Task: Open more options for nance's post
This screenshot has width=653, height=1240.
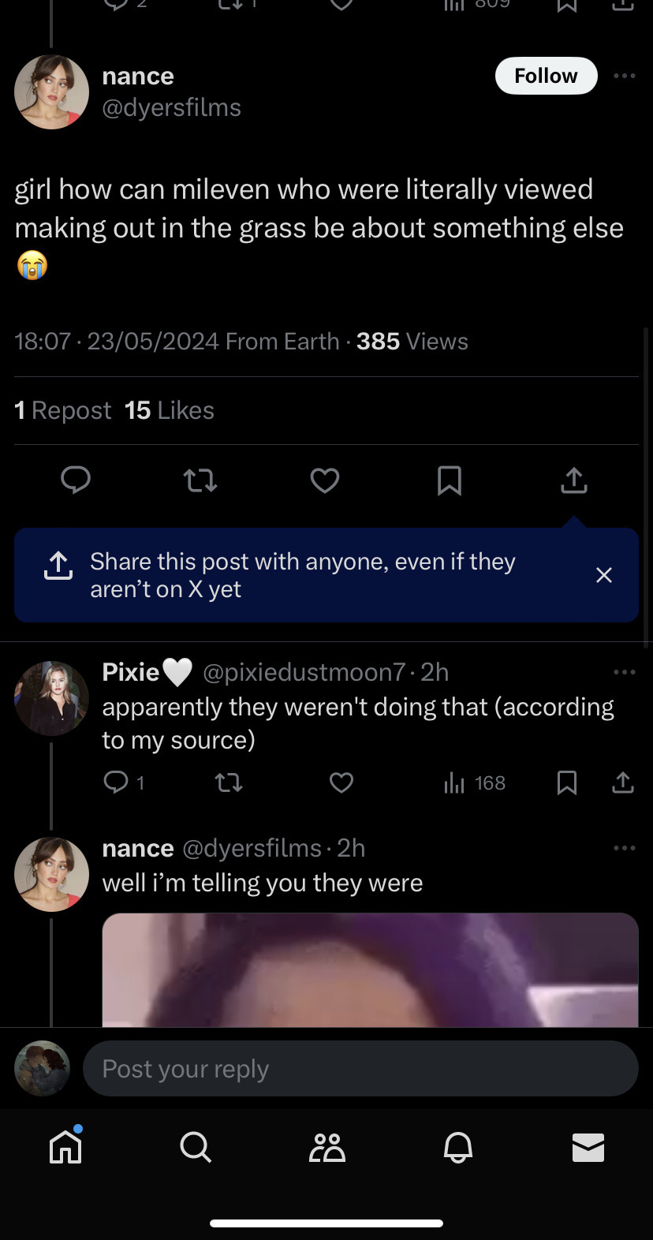Action: [x=624, y=76]
